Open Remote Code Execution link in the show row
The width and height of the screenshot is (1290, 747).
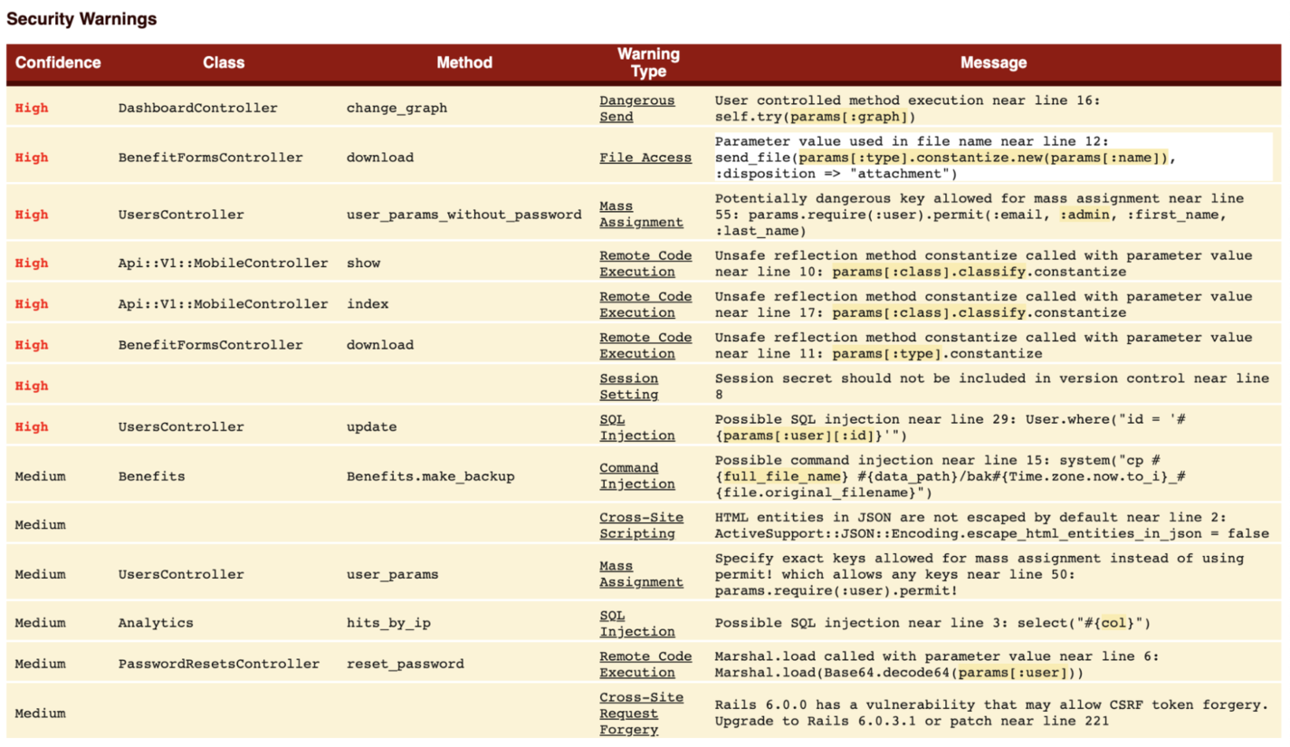645,263
